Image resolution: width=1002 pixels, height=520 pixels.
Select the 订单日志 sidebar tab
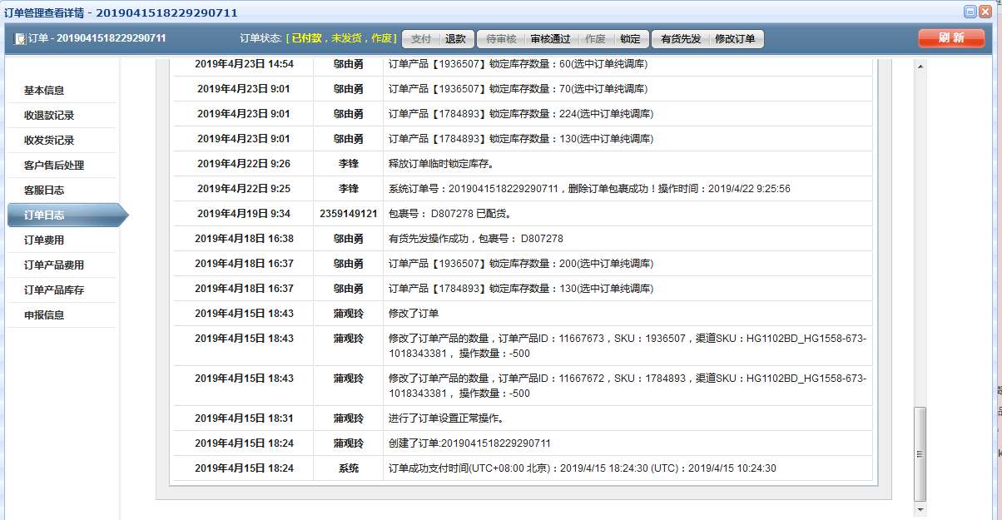67,215
